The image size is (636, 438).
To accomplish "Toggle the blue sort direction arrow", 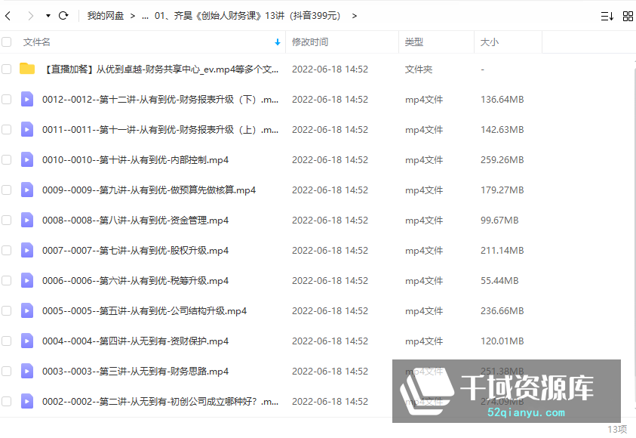I will [x=278, y=42].
